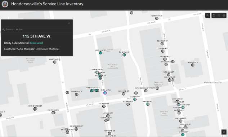Select the 536 N MAIN ST marker
The width and height of the screenshot is (228, 137).
click(162, 44)
